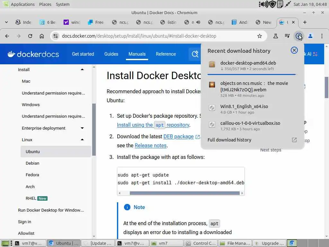
Task: Click the webm video file icon
Action: (x=212, y=85)
